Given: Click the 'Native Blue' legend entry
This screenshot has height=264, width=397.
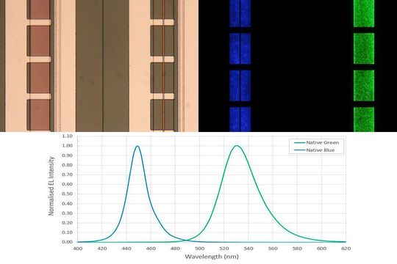Looking at the screenshot, I should (315, 150).
